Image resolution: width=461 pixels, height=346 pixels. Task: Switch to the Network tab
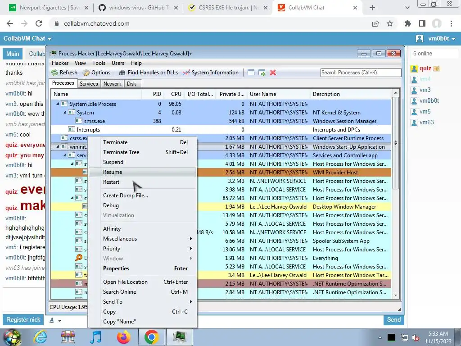click(x=112, y=83)
